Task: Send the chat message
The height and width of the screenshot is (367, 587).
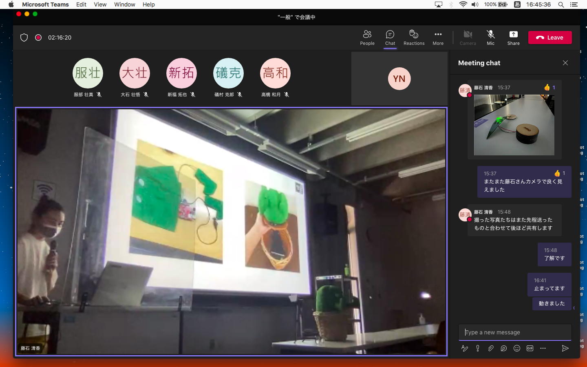Action: pos(565,348)
